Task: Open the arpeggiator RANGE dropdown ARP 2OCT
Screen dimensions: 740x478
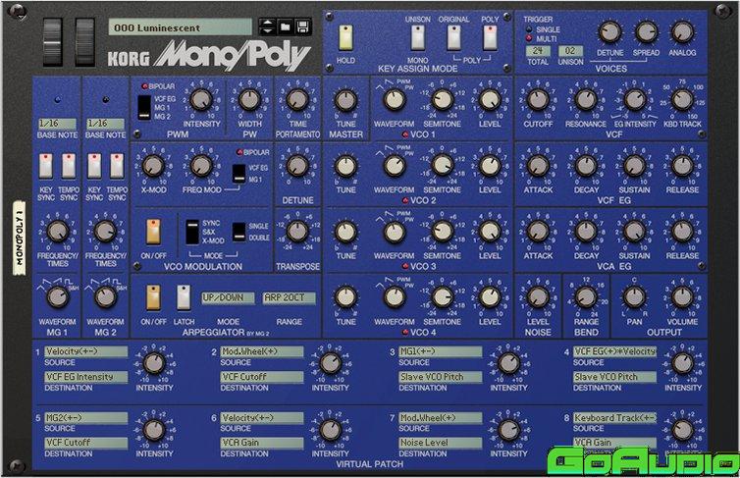Action: 289,297
